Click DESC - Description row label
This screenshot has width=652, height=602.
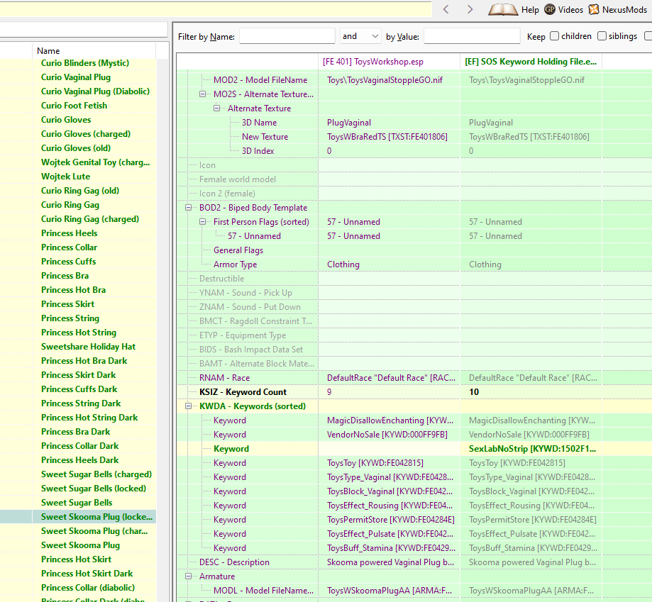click(234, 562)
